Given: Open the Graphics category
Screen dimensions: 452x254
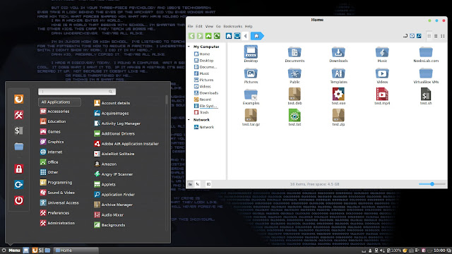Looking at the screenshot, I should pyautogui.click(x=52, y=142).
